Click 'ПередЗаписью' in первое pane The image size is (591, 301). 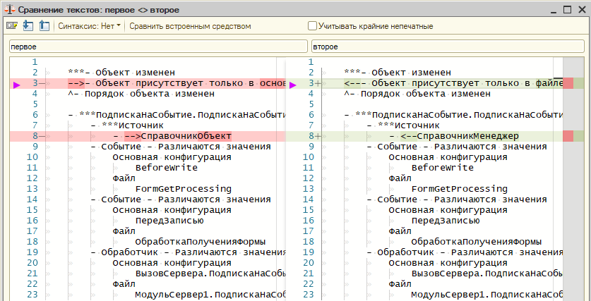pos(169,220)
